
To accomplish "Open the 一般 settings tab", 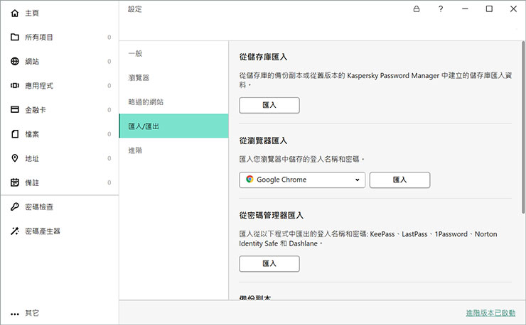I will point(173,54).
